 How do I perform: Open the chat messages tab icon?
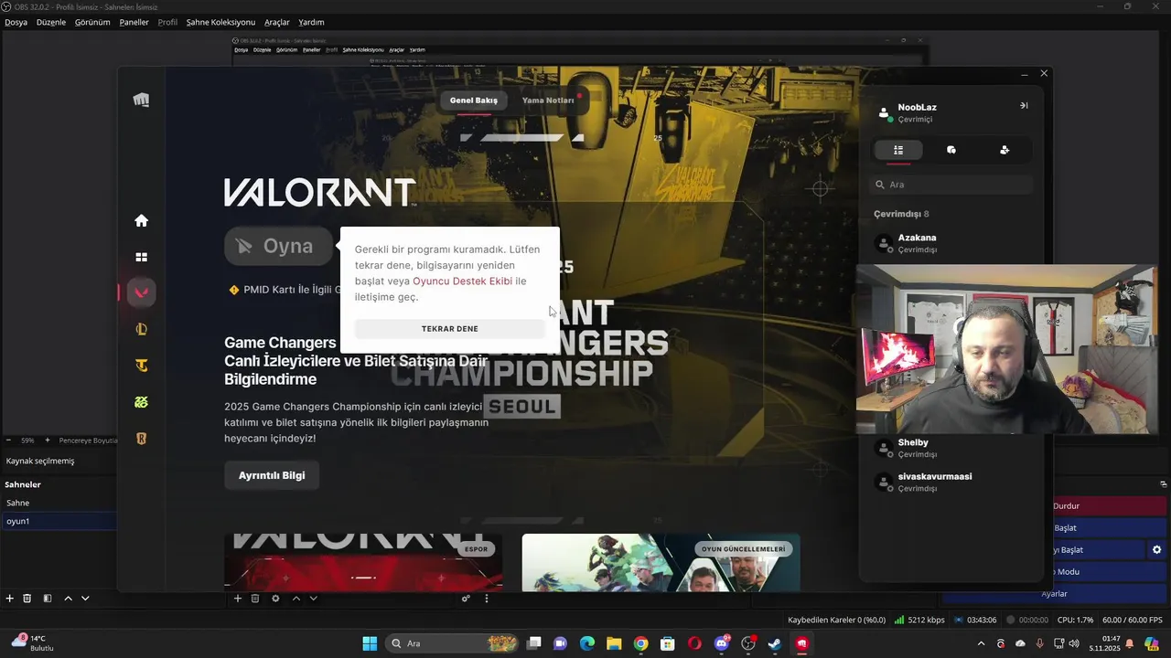point(951,150)
